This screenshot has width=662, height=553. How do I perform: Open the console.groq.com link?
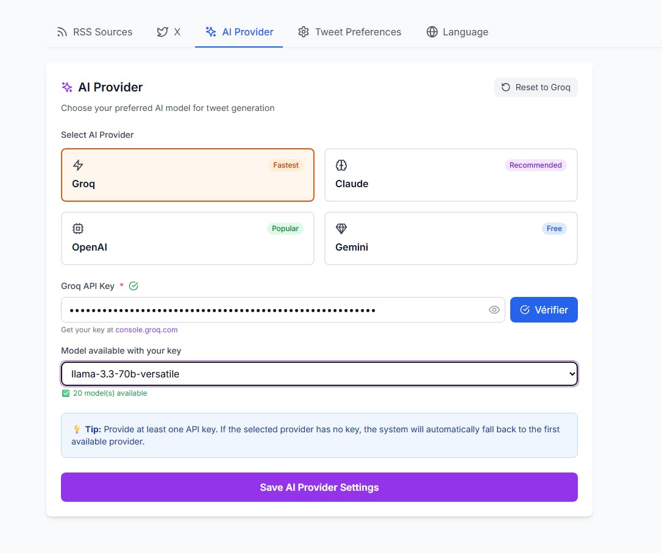click(146, 330)
